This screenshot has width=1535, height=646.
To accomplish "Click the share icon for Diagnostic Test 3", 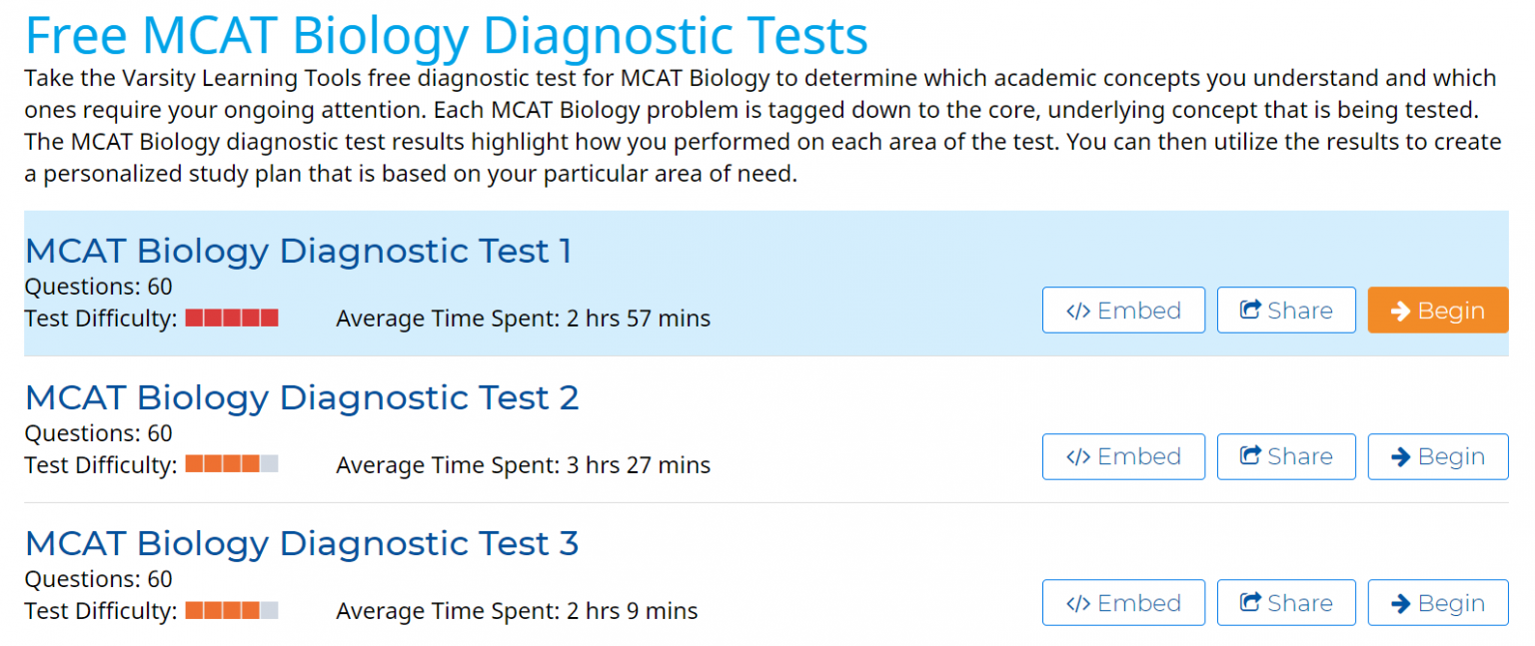I will pos(1249,602).
